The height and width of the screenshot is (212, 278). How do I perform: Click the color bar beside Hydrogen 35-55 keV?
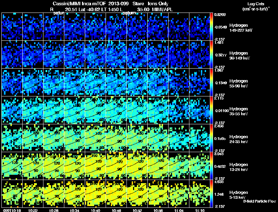pos(211,110)
